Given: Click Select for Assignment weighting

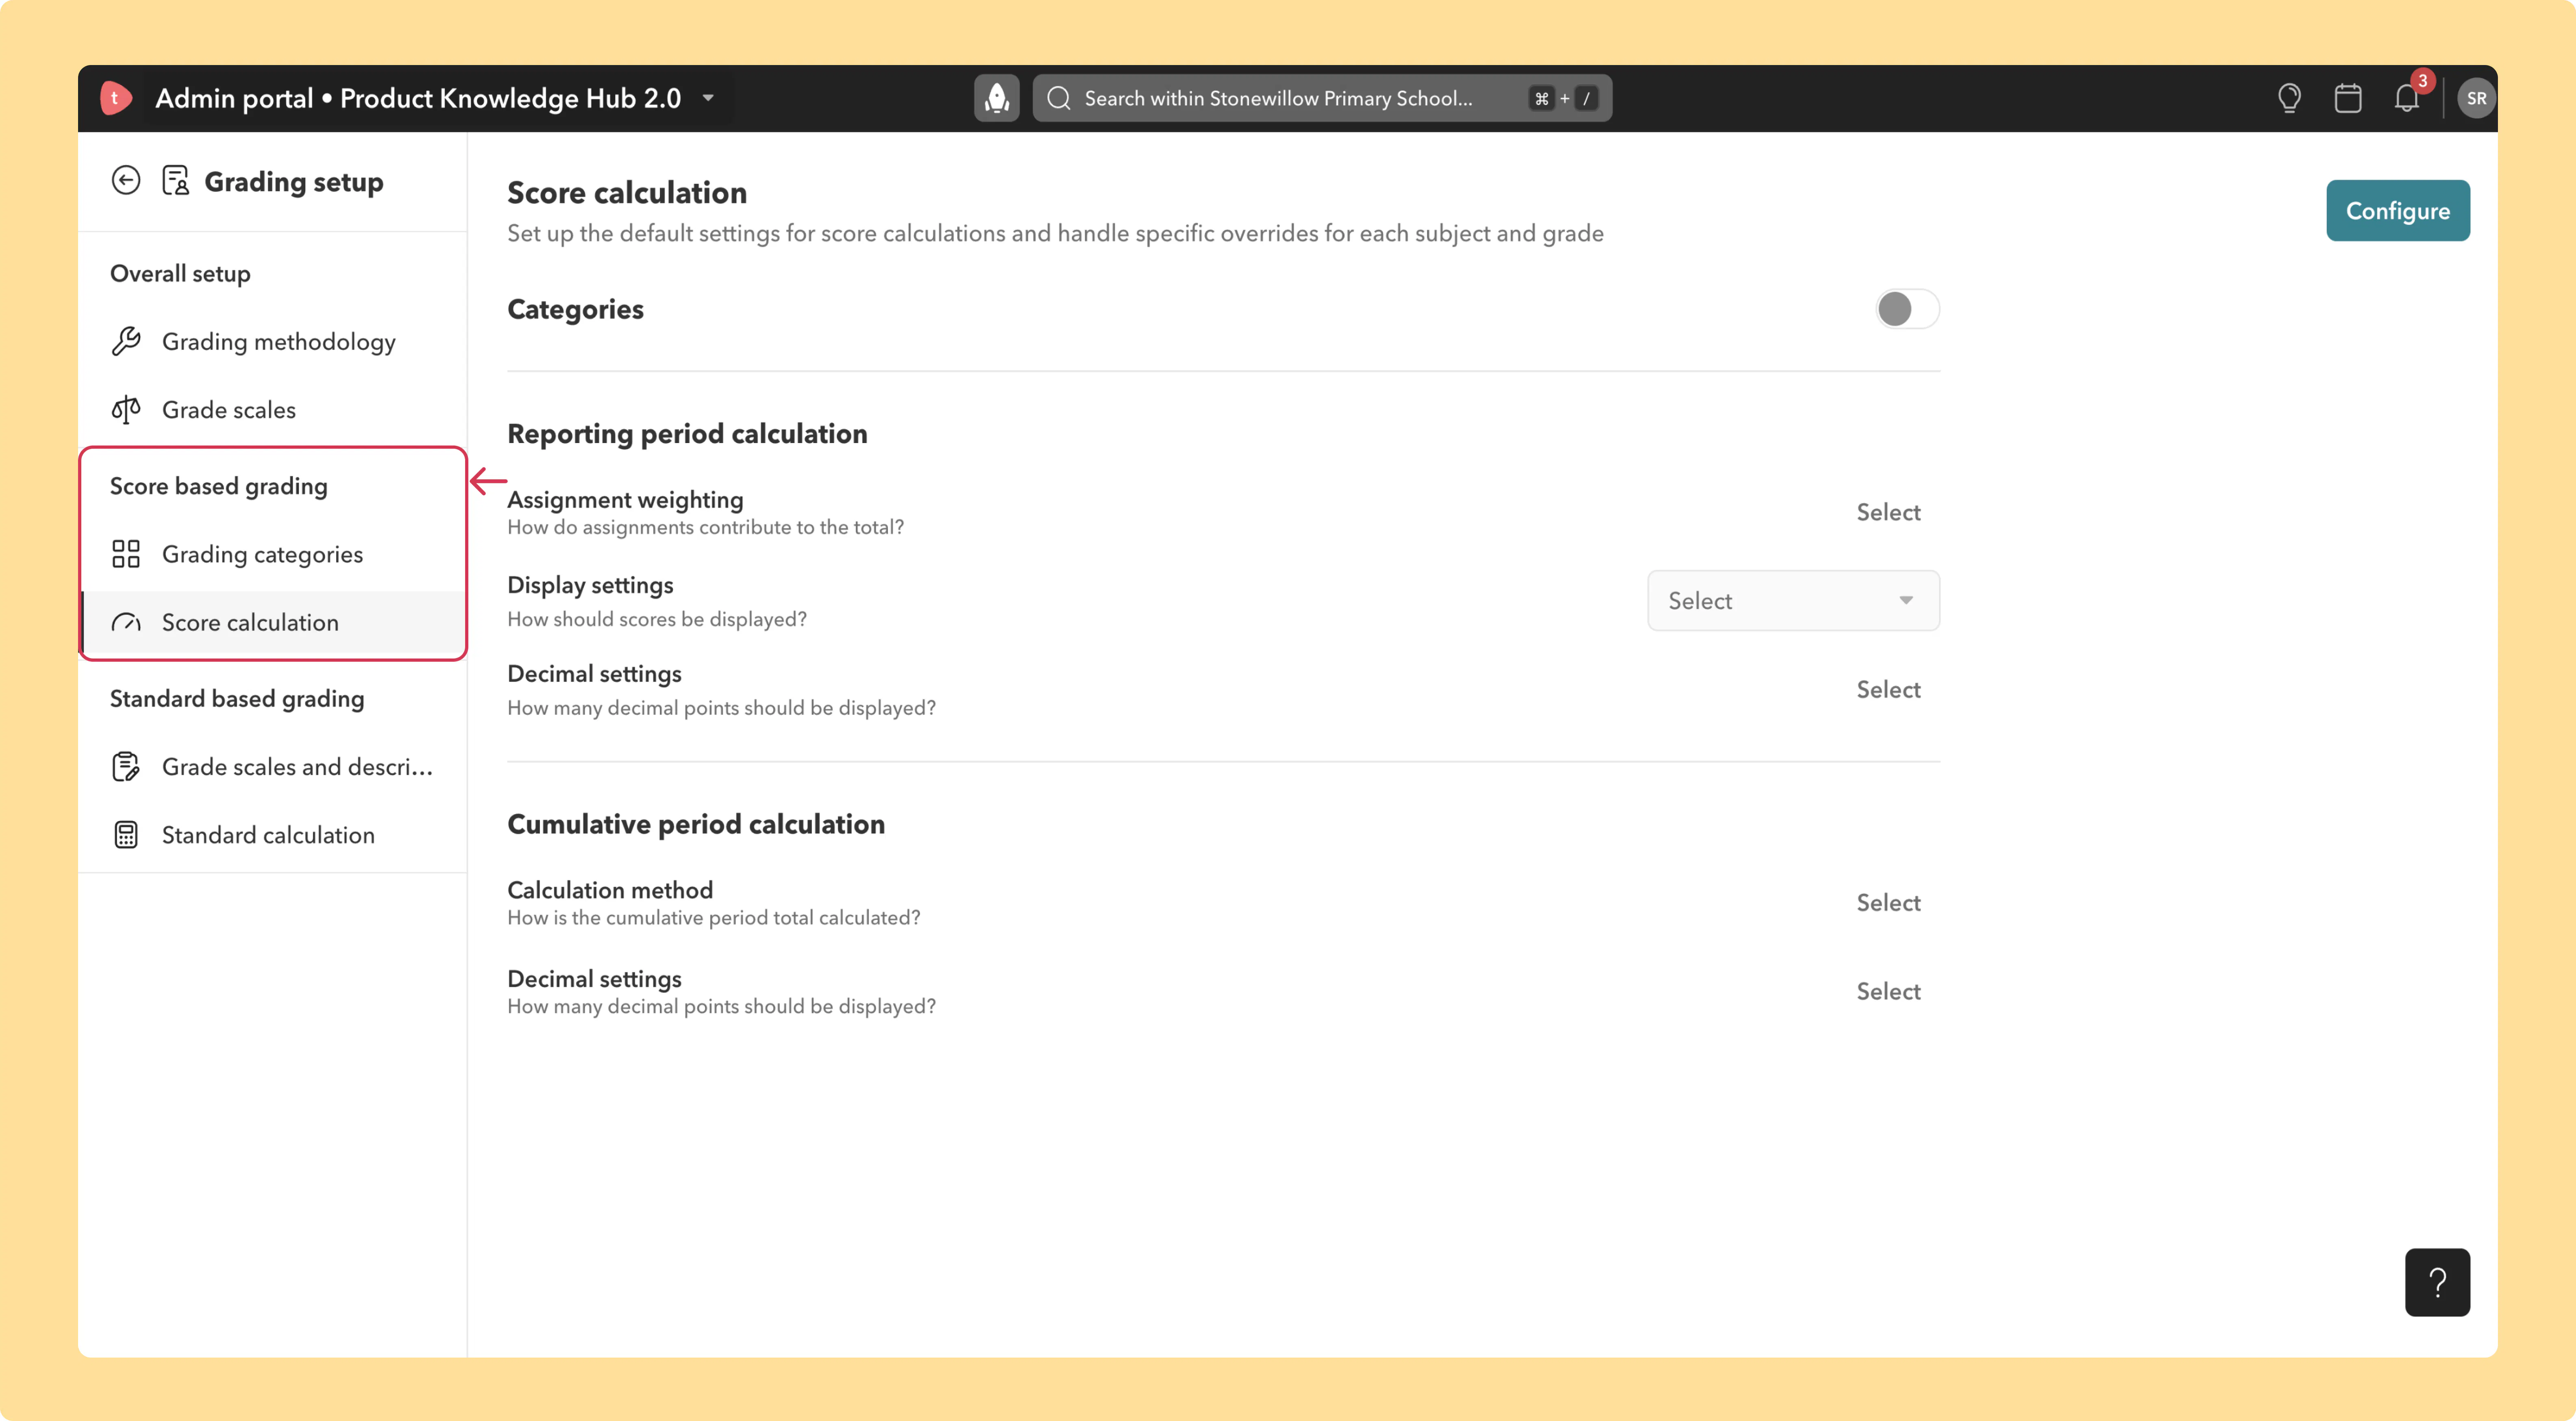Looking at the screenshot, I should [x=1888, y=512].
